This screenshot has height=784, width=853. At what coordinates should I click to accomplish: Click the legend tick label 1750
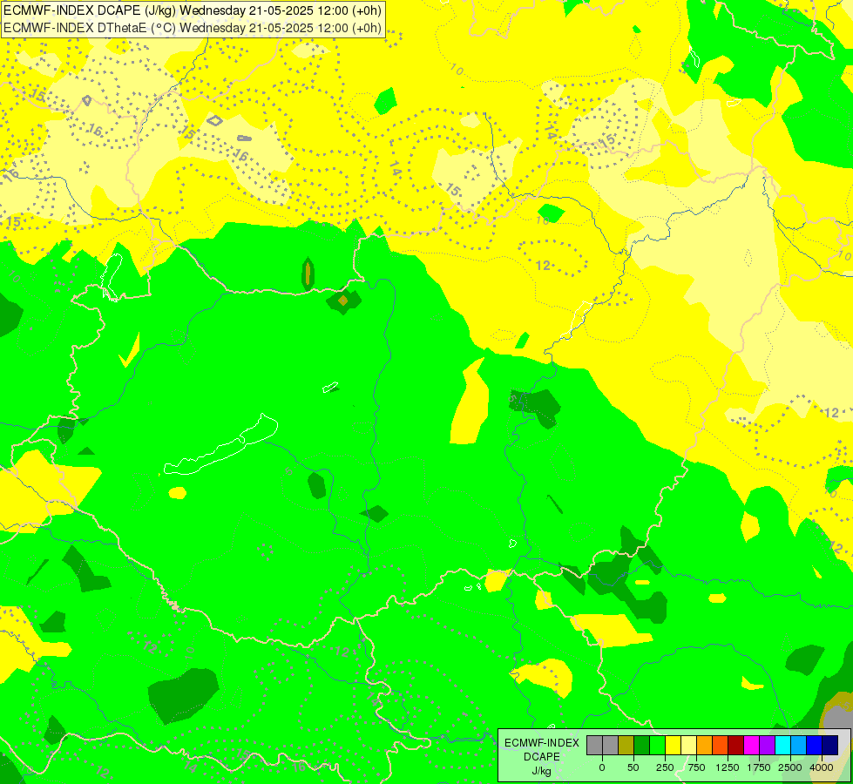pyautogui.click(x=759, y=767)
